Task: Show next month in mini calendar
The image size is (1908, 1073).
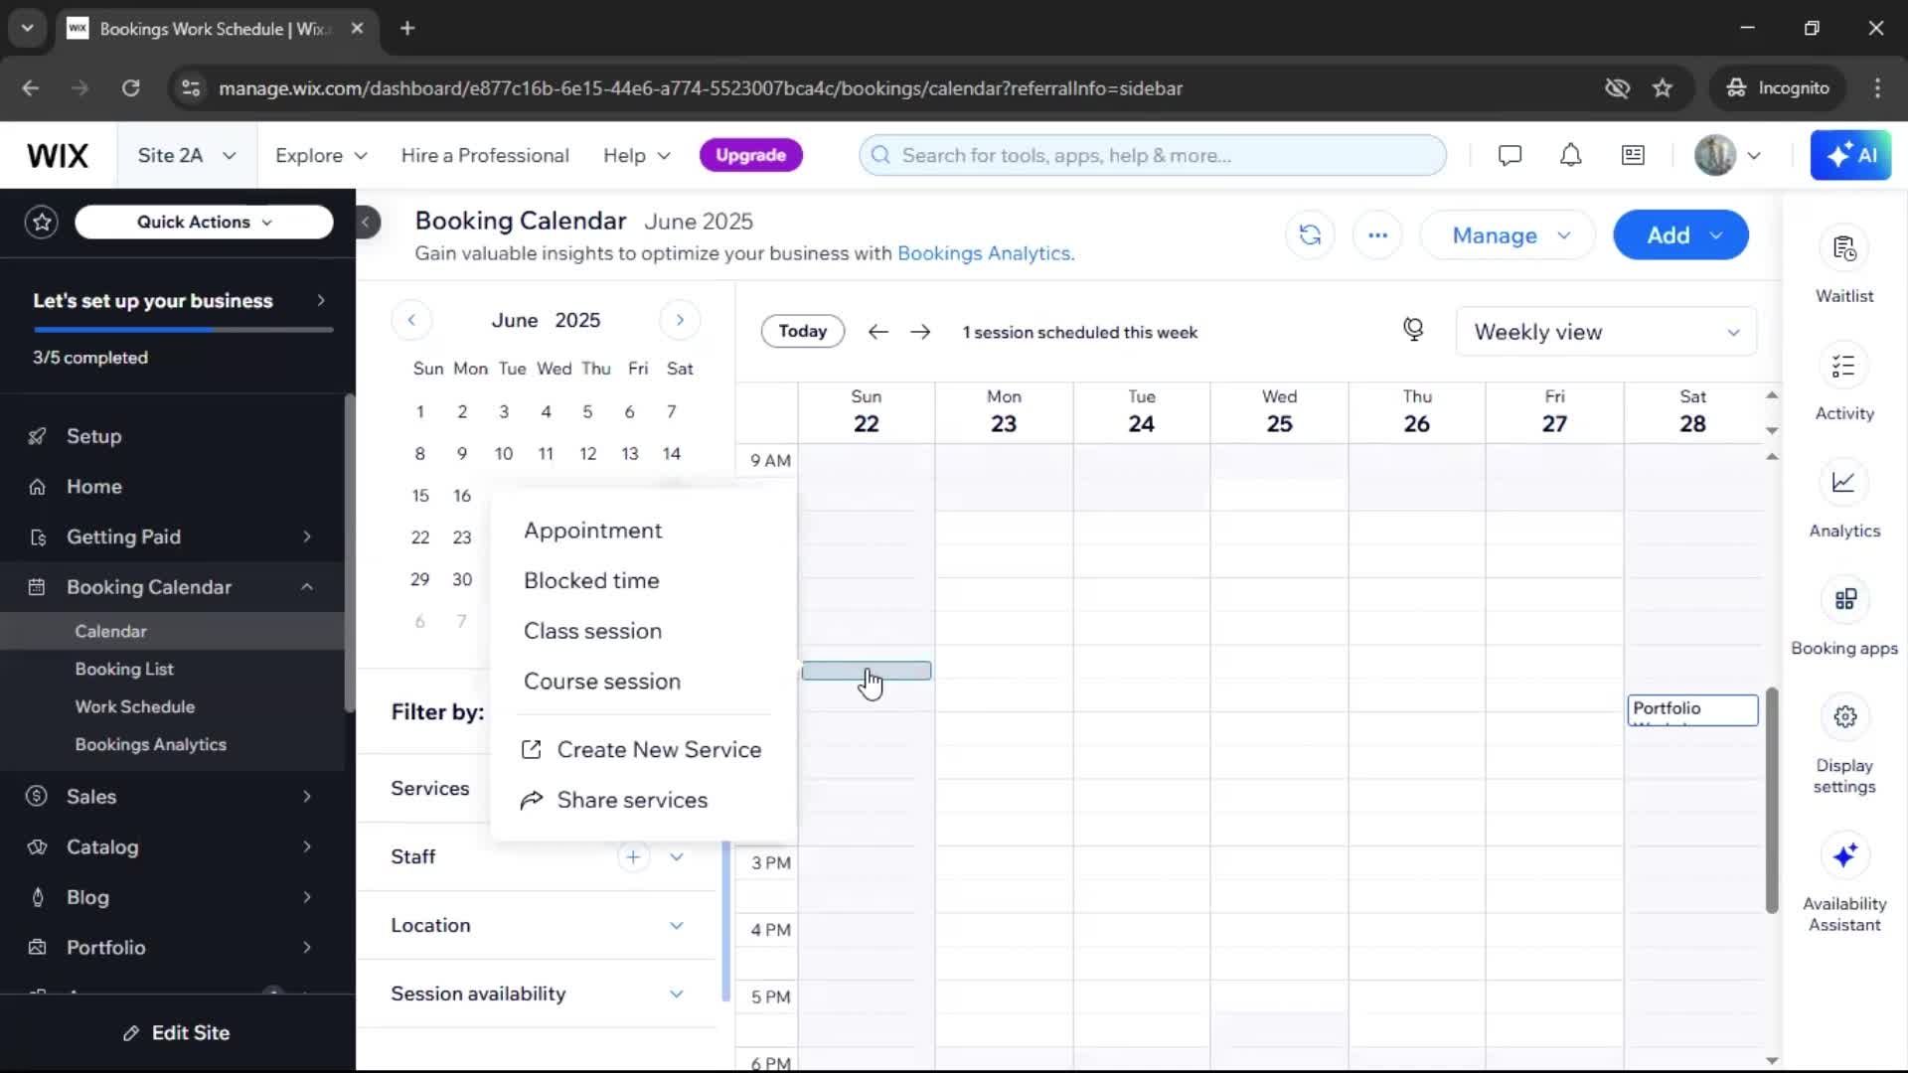Action: pos(680,320)
